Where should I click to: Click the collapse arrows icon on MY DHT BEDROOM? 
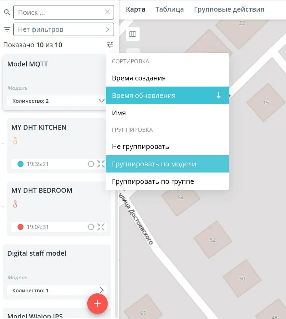[x=101, y=227]
